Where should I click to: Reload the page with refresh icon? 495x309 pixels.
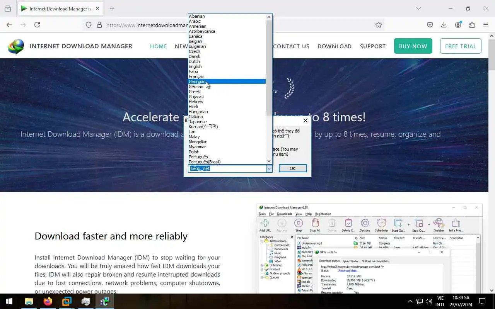tap(37, 25)
